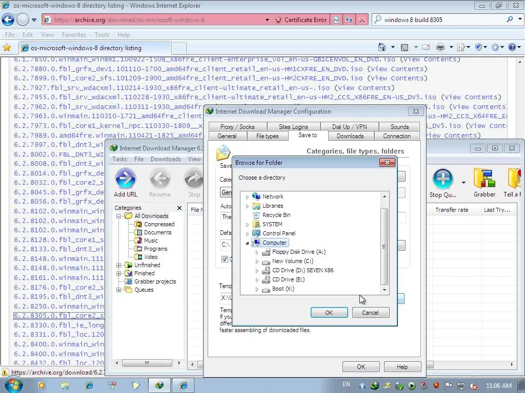Switch to the Connection tab
The height and width of the screenshot is (393, 525).
click(397, 136)
